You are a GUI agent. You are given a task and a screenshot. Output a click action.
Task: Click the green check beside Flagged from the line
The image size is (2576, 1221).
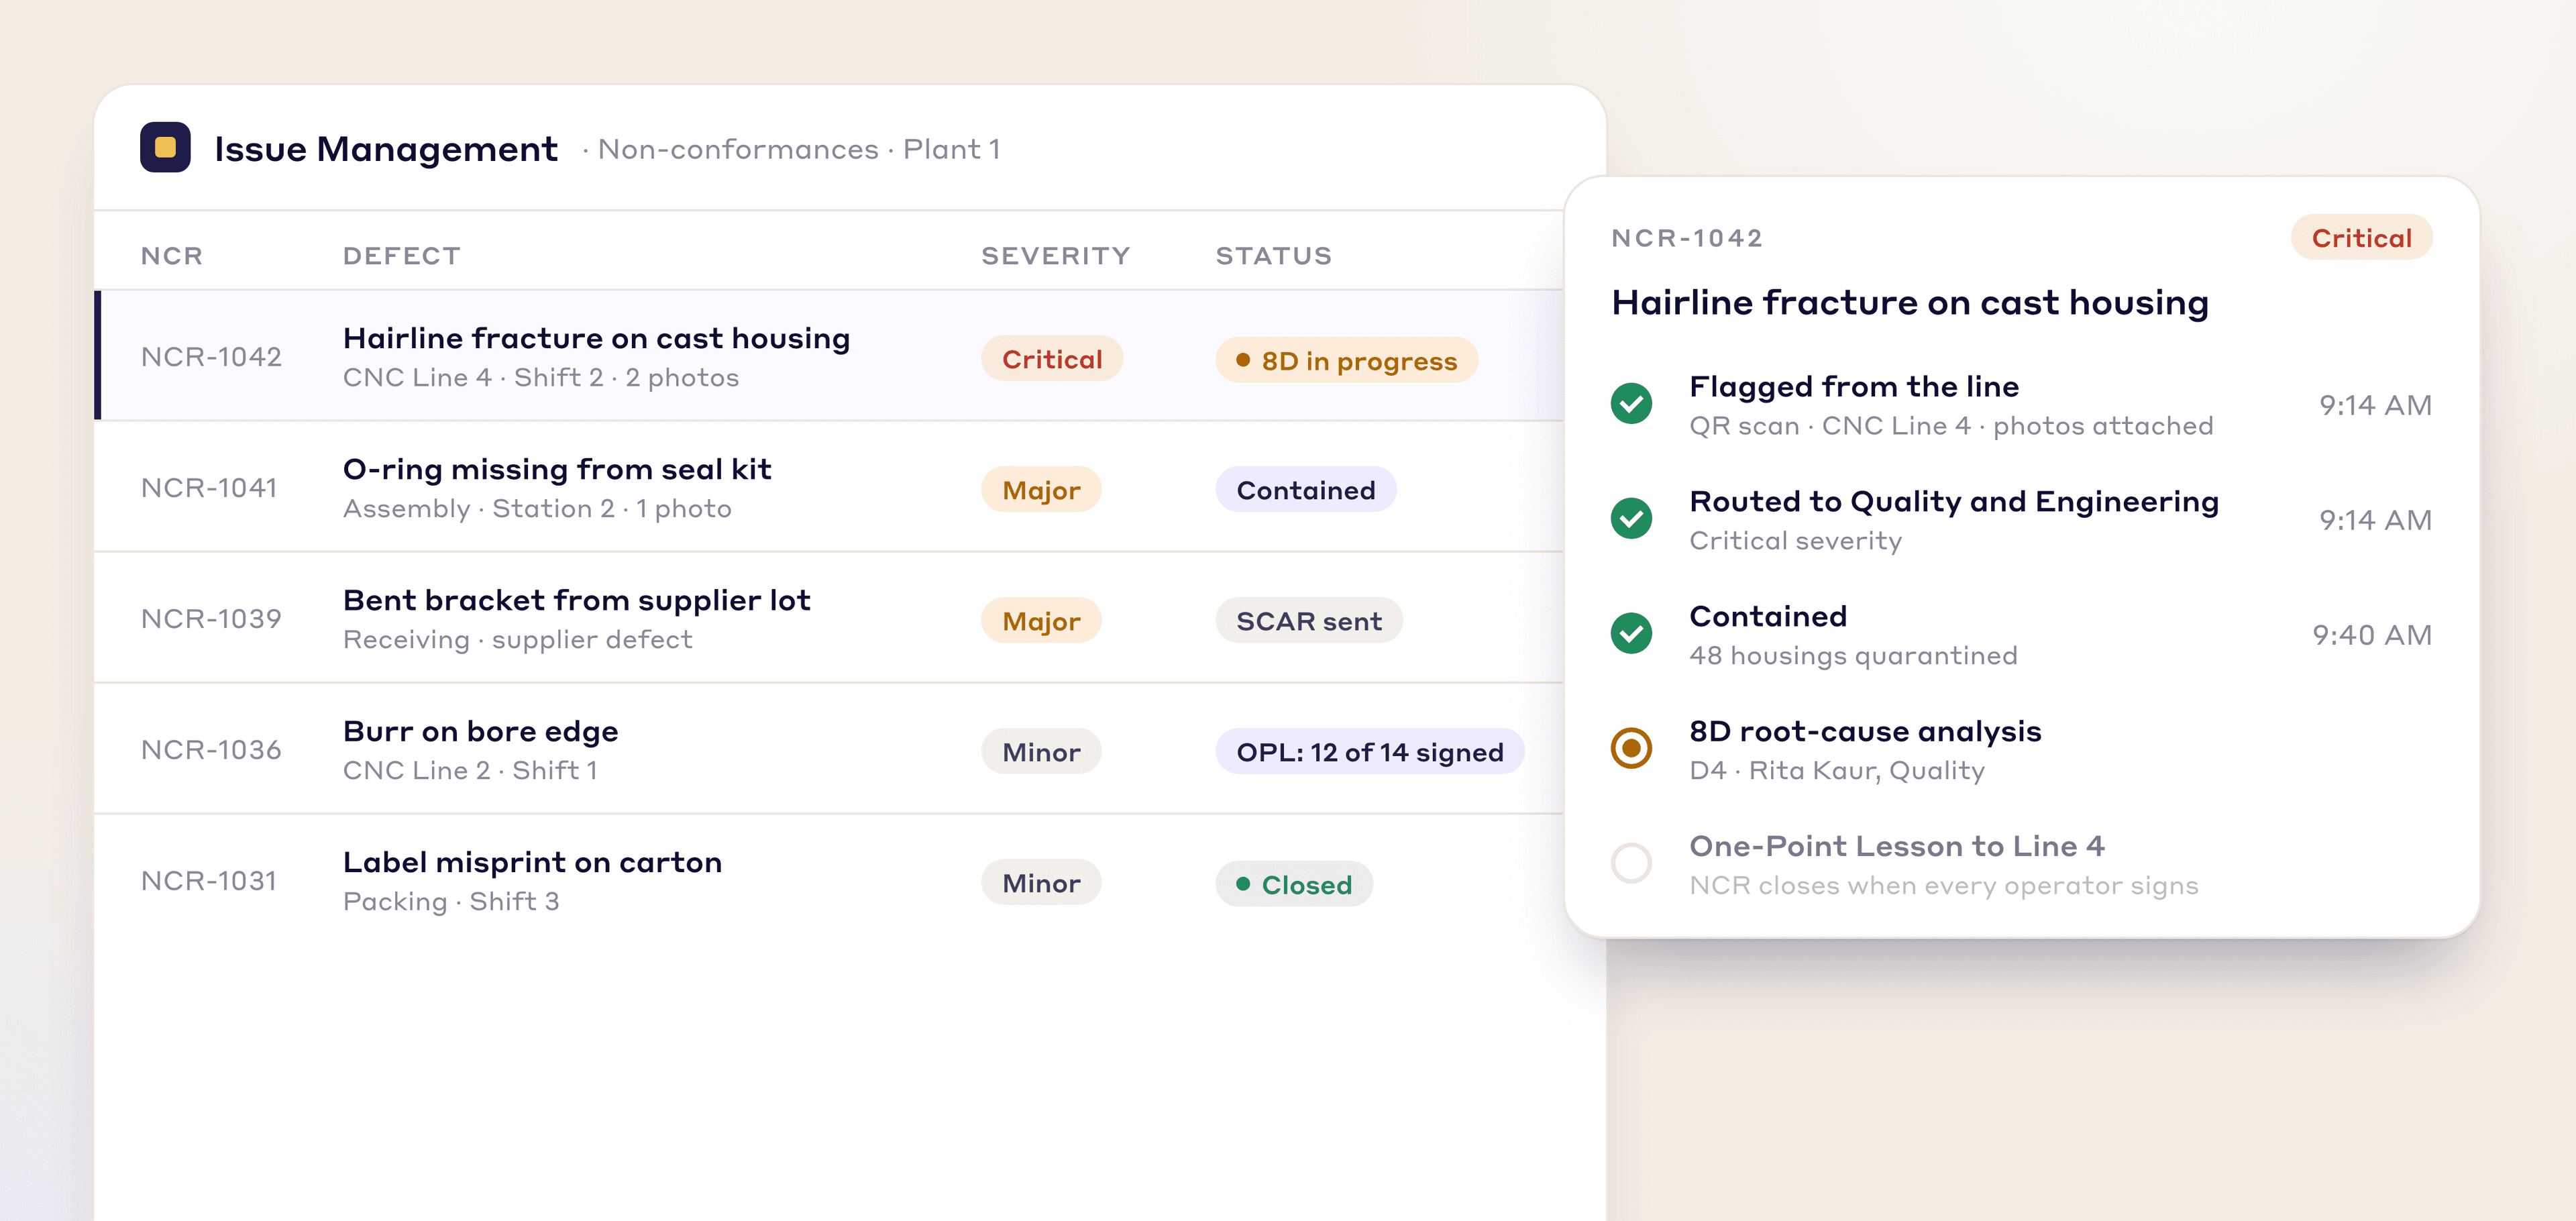coord(1631,404)
